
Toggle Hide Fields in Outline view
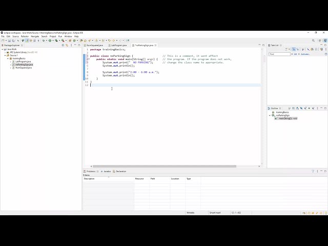click(x=301, y=108)
